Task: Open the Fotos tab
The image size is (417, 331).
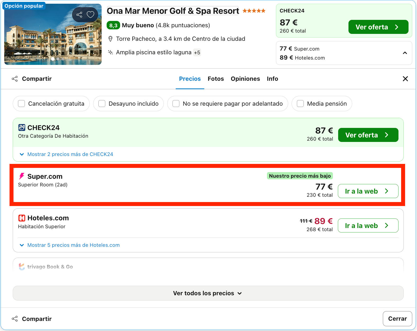Action: click(x=216, y=79)
